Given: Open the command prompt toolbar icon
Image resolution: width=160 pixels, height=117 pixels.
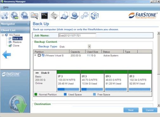Looking at the screenshot, I should click(44, 15).
